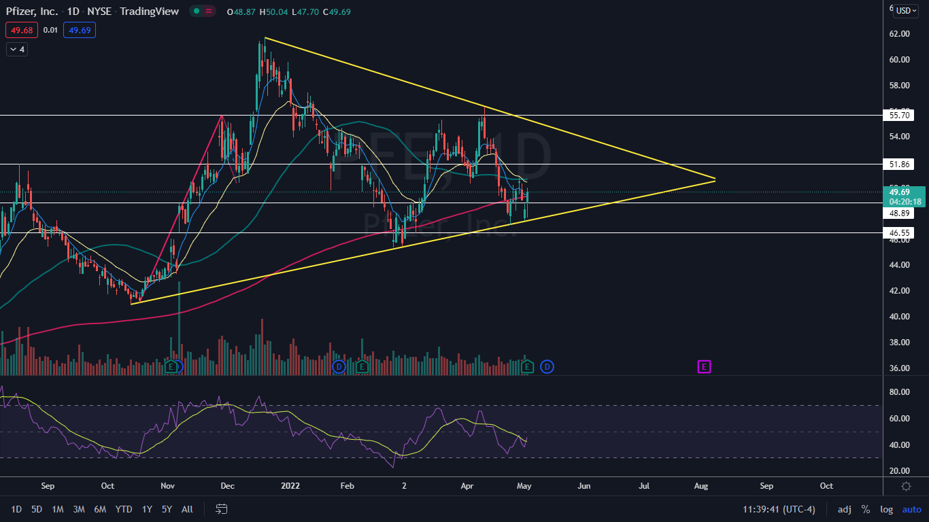This screenshot has height=522, width=929.
Task: Click the Aug label on time axis
Action: (701, 486)
